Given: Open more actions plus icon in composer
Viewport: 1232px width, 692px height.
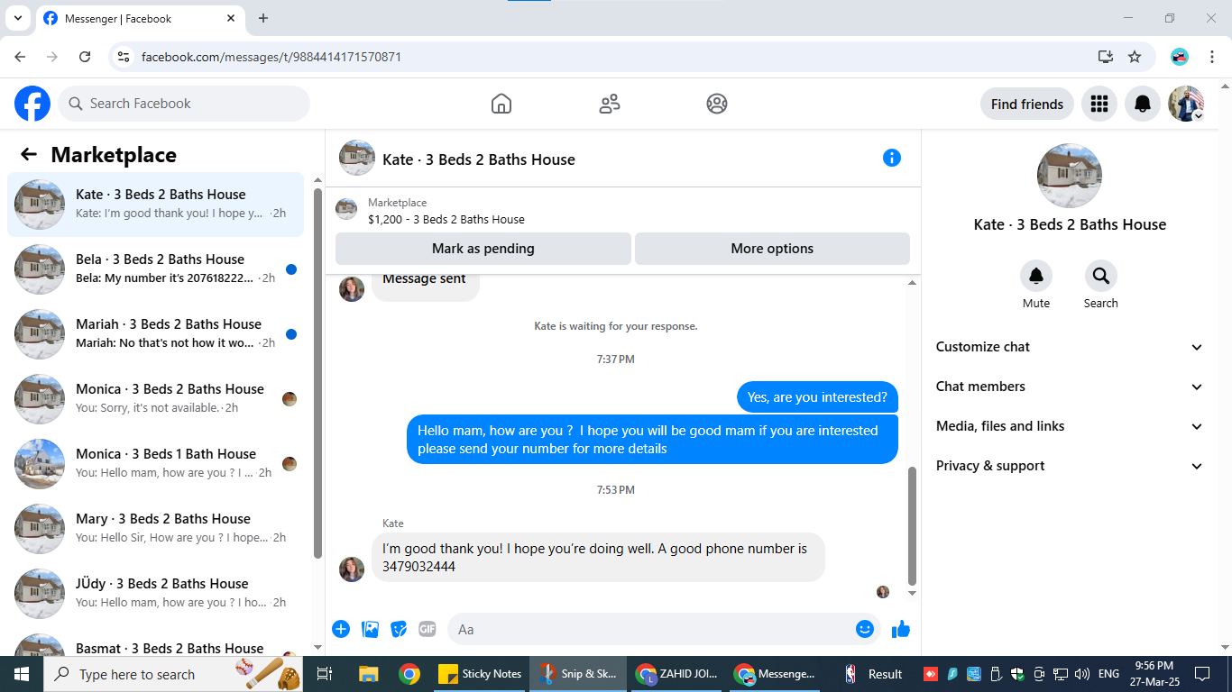Looking at the screenshot, I should [341, 629].
